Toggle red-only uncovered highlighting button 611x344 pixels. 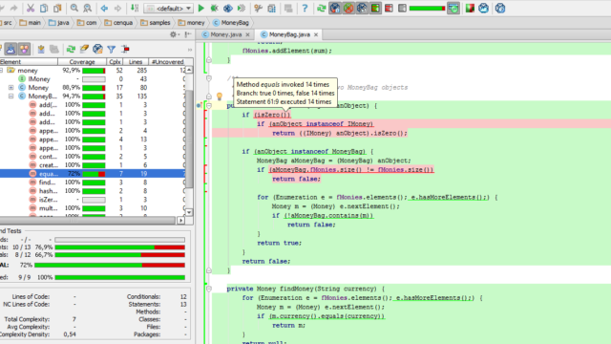(389, 9)
